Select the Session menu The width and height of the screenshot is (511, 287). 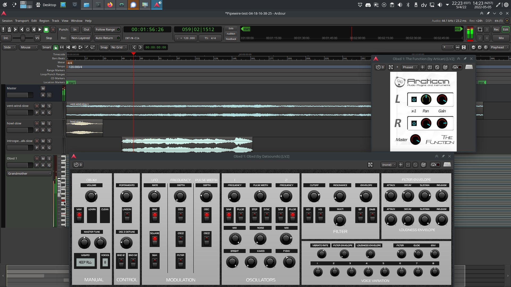pyautogui.click(x=7, y=21)
